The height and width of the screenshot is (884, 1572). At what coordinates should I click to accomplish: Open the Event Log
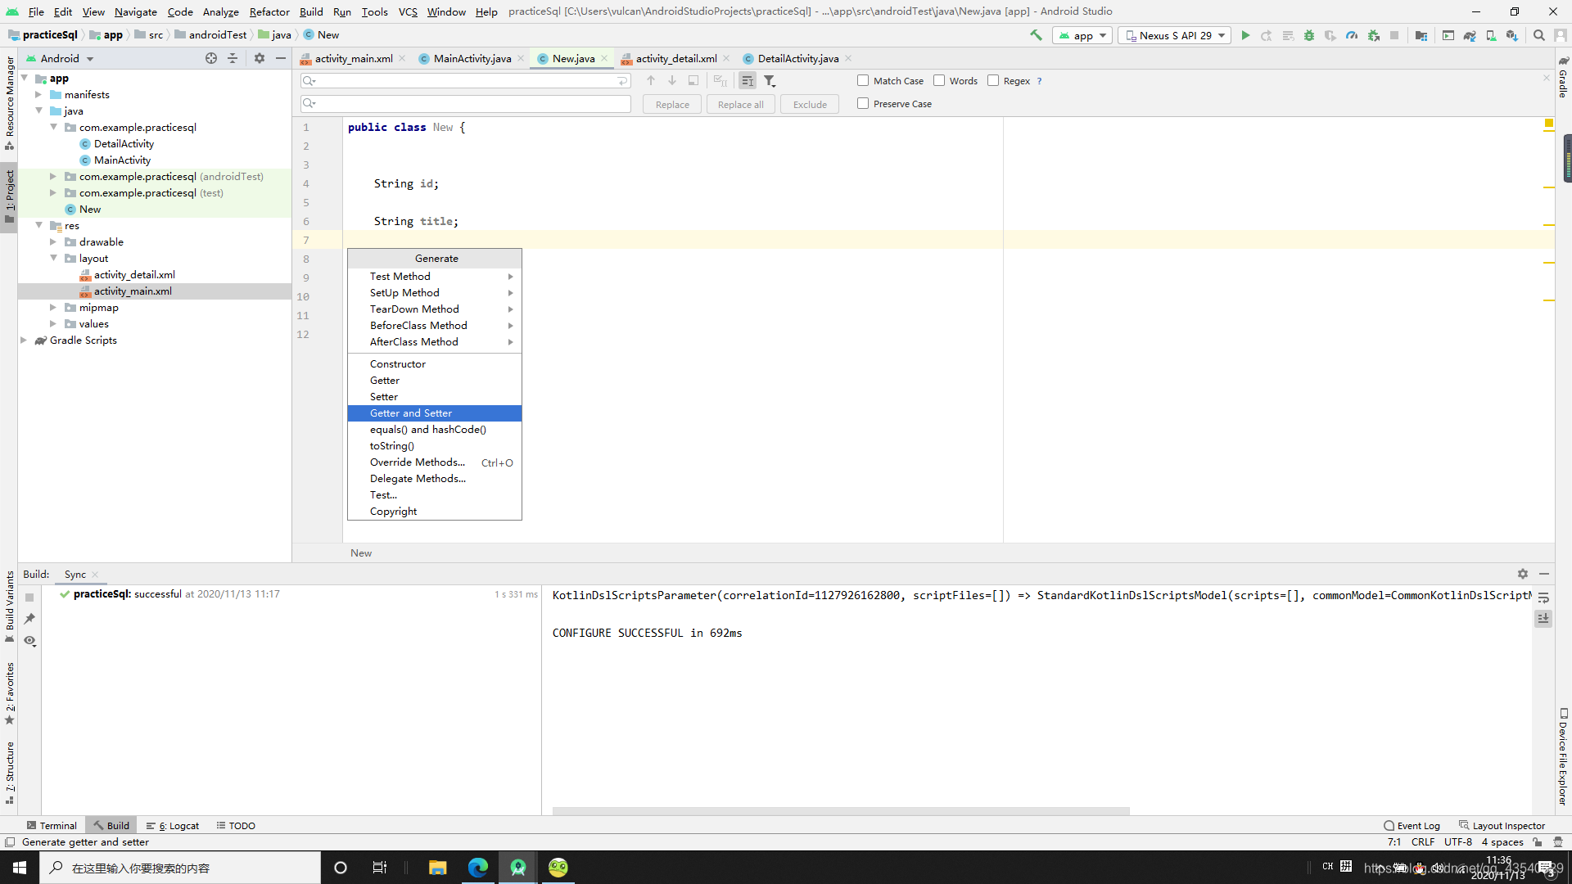point(1412,825)
